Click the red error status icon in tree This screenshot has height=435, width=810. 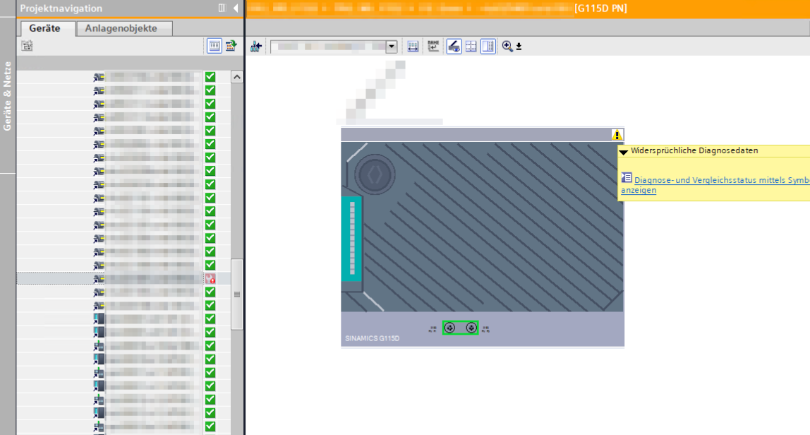(x=210, y=279)
